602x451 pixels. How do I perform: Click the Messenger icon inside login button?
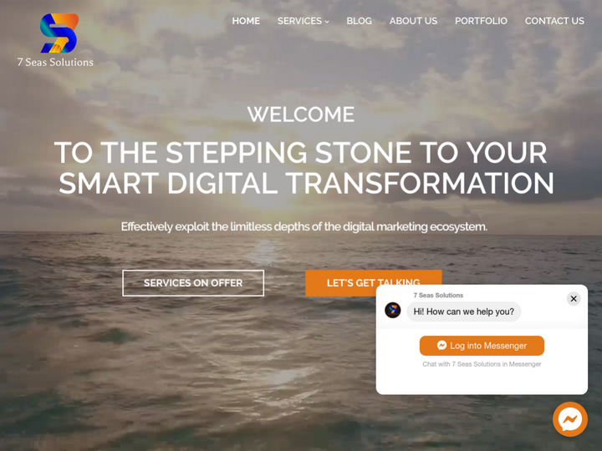coord(441,345)
